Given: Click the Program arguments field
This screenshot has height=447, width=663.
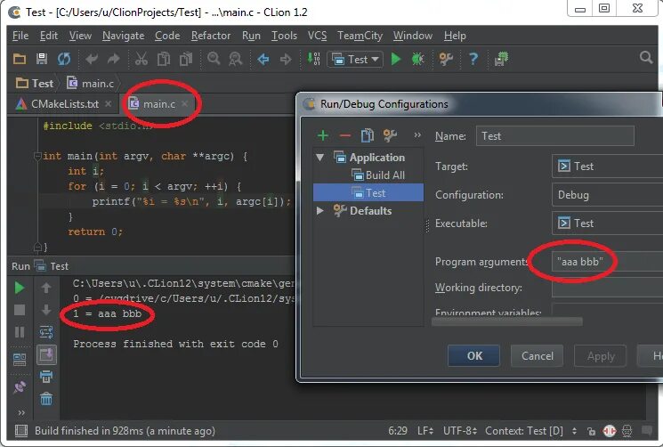Looking at the screenshot, I should [607, 262].
